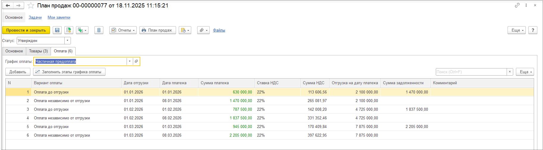Image resolution: width=543 pixels, height=150 pixels.
Task: Mark document as favorite with star
Action: click(x=31, y=6)
